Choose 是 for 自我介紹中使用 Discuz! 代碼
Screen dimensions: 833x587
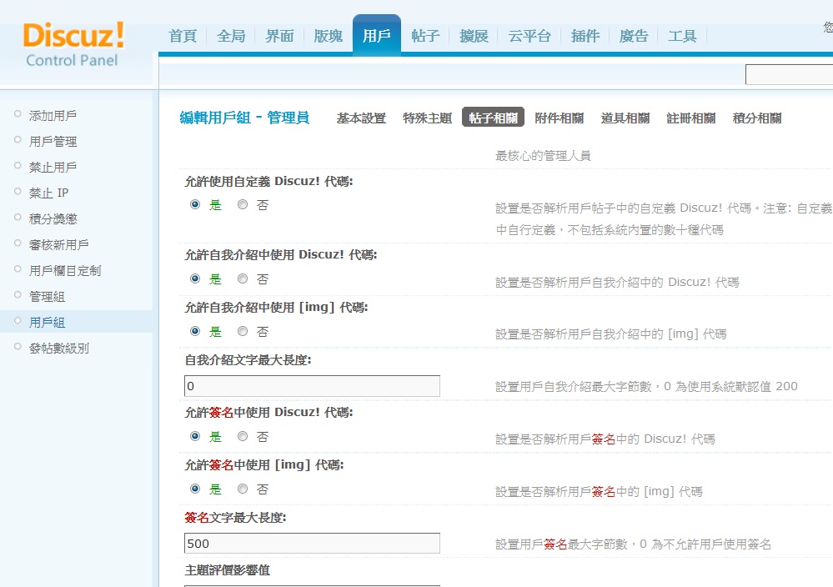coord(195,278)
